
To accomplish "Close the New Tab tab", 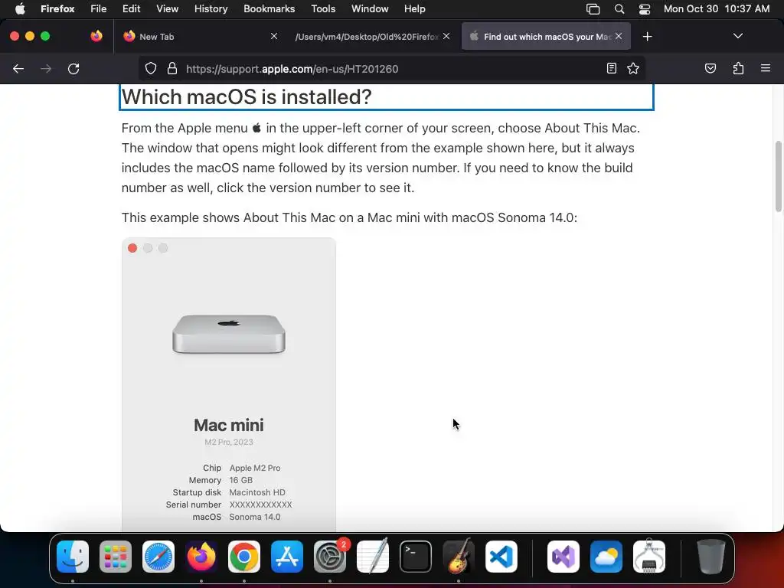I will [x=274, y=36].
